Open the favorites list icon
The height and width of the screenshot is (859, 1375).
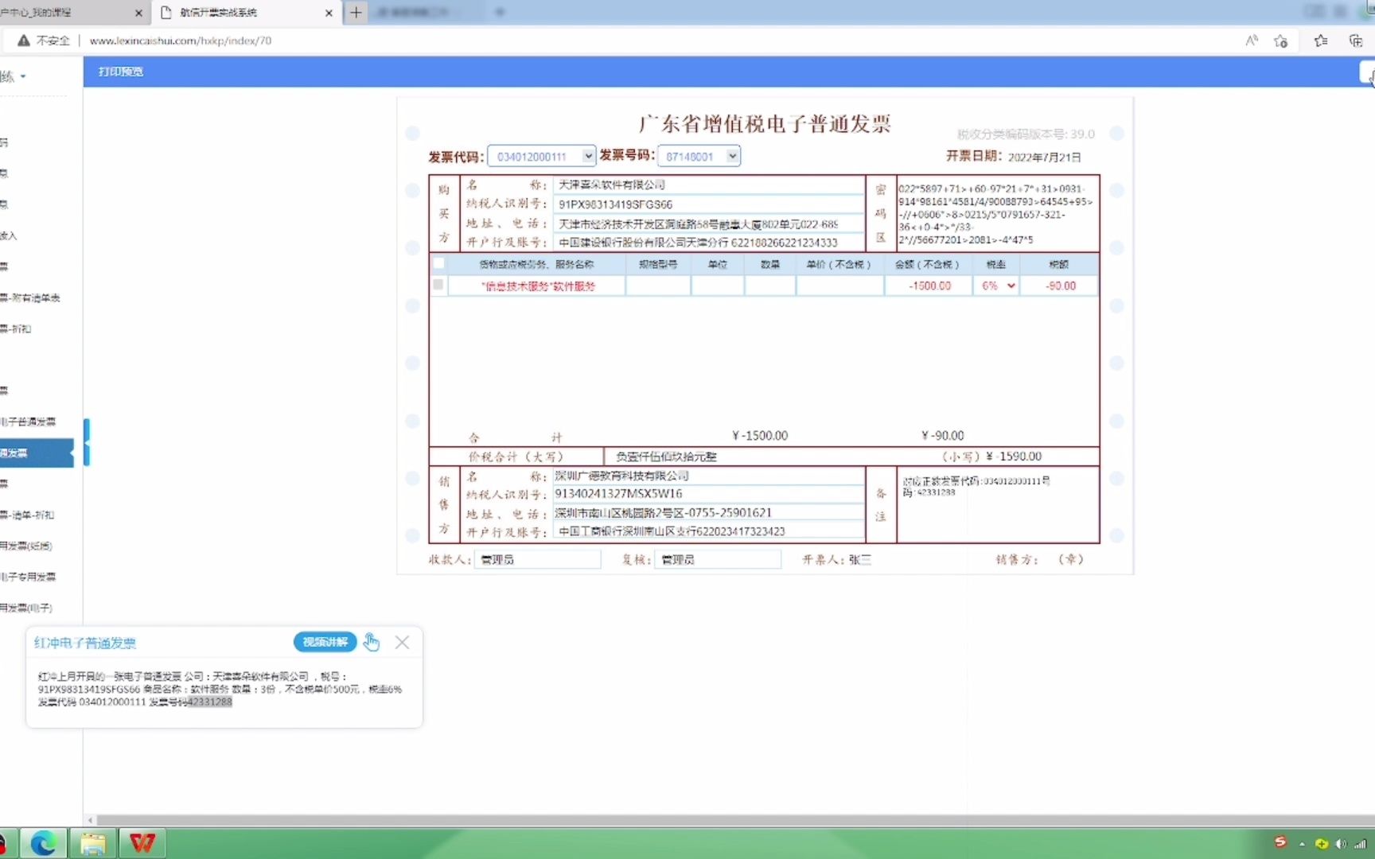click(1321, 41)
